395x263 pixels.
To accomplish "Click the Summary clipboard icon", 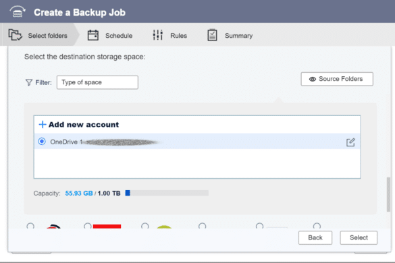I will click(212, 35).
